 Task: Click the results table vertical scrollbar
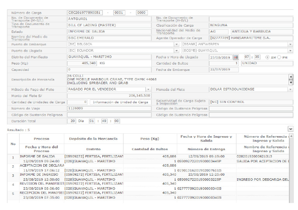click(x=291, y=169)
